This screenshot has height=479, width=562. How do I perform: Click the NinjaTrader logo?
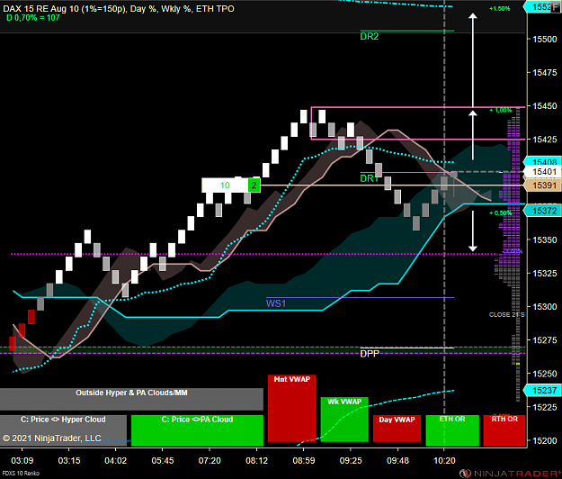click(x=511, y=474)
